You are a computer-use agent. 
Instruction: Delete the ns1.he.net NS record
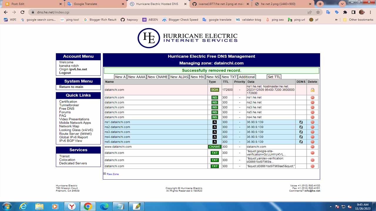tap(312, 98)
